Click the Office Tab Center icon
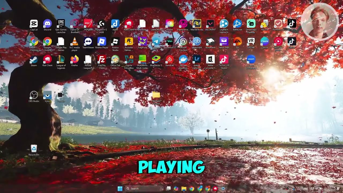 click(x=115, y=59)
